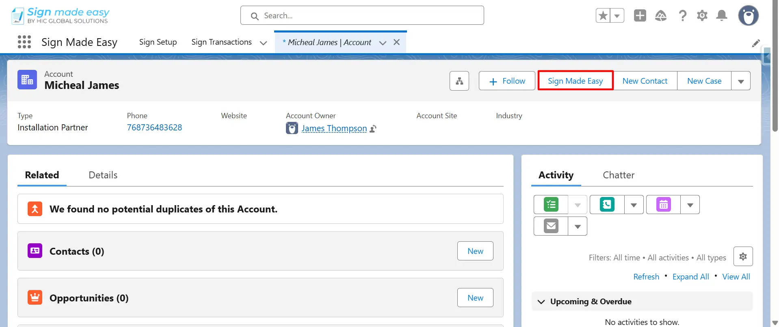Click the no potential duplicates message
This screenshot has width=779, height=327.
(163, 209)
